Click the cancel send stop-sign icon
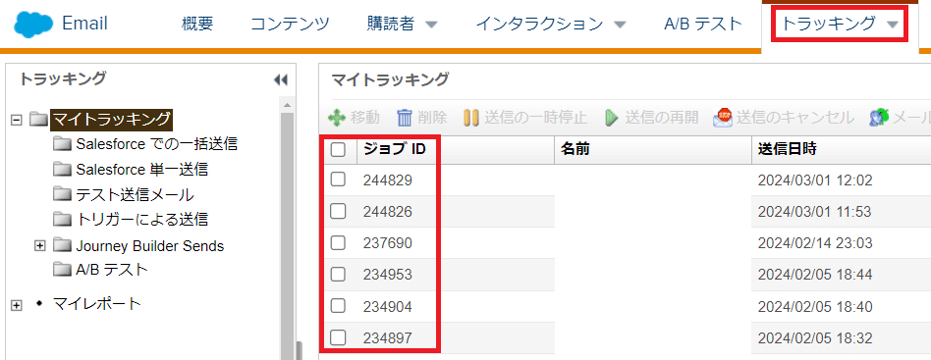This screenshot has width=931, height=360. [x=723, y=118]
